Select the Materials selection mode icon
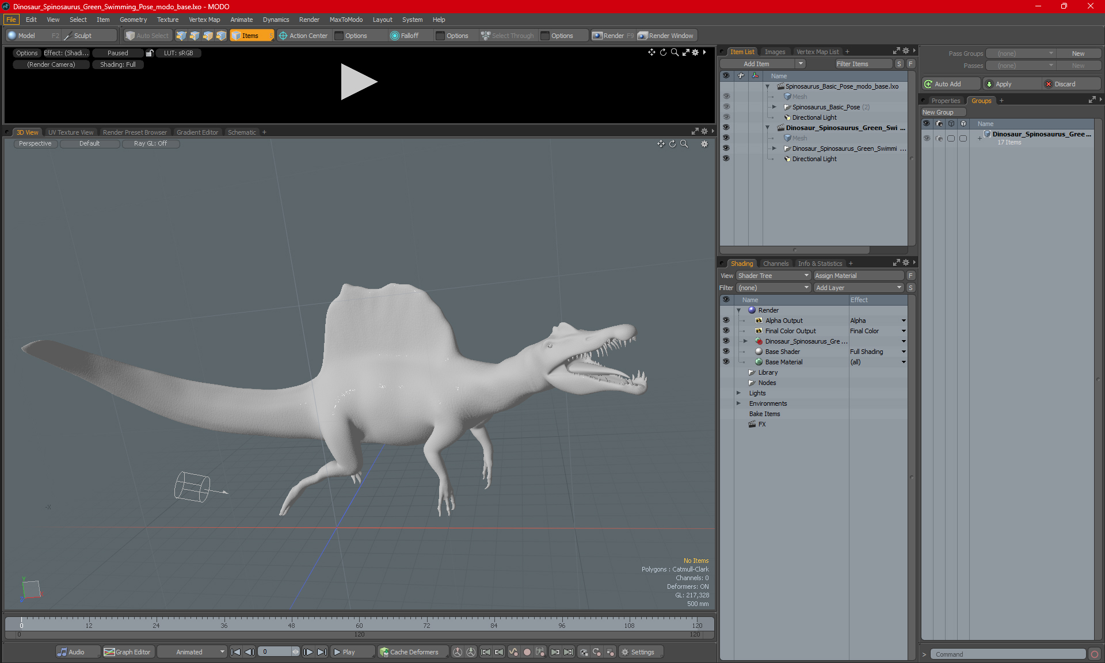This screenshot has width=1105, height=663. point(221,36)
